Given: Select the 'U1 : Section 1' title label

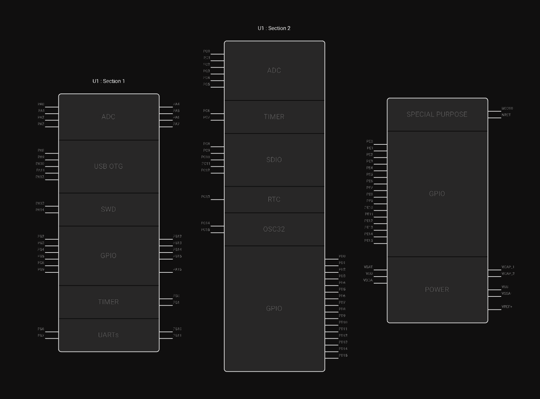Looking at the screenshot, I should (x=109, y=81).
